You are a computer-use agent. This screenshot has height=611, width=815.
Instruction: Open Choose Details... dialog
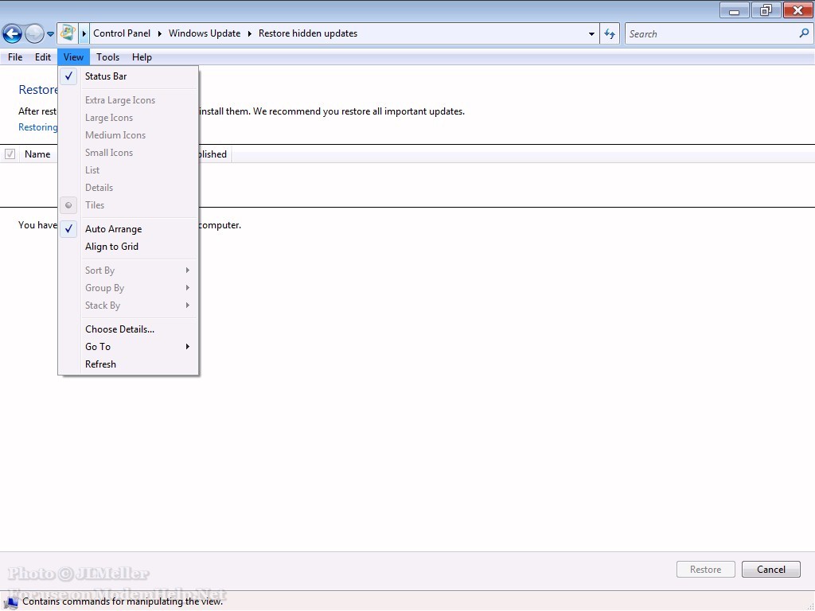(x=128, y=329)
